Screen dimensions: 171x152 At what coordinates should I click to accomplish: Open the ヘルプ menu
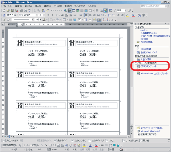(x=92, y=6)
